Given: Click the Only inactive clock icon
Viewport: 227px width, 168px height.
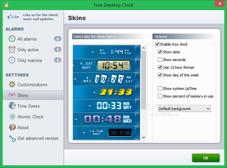Looking at the screenshot, I should click(x=12, y=60).
